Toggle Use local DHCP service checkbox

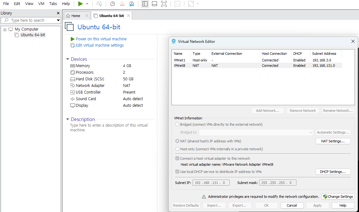[x=177, y=172]
